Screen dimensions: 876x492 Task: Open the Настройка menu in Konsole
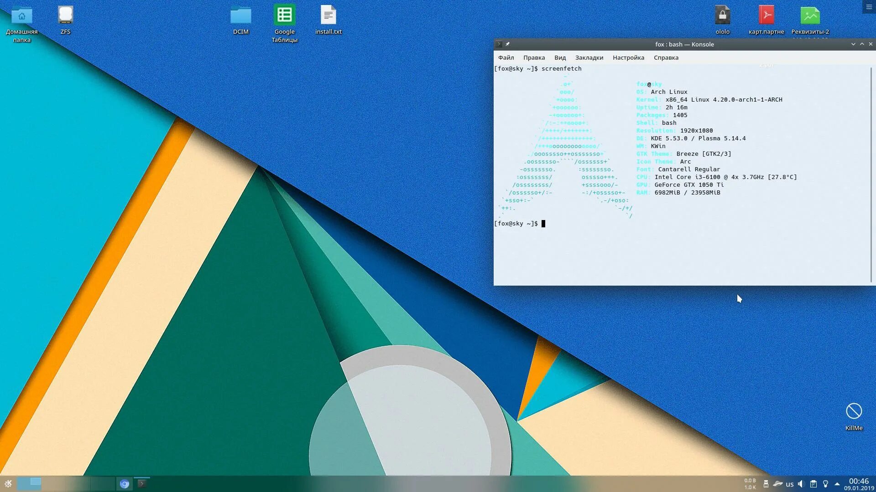(x=628, y=57)
